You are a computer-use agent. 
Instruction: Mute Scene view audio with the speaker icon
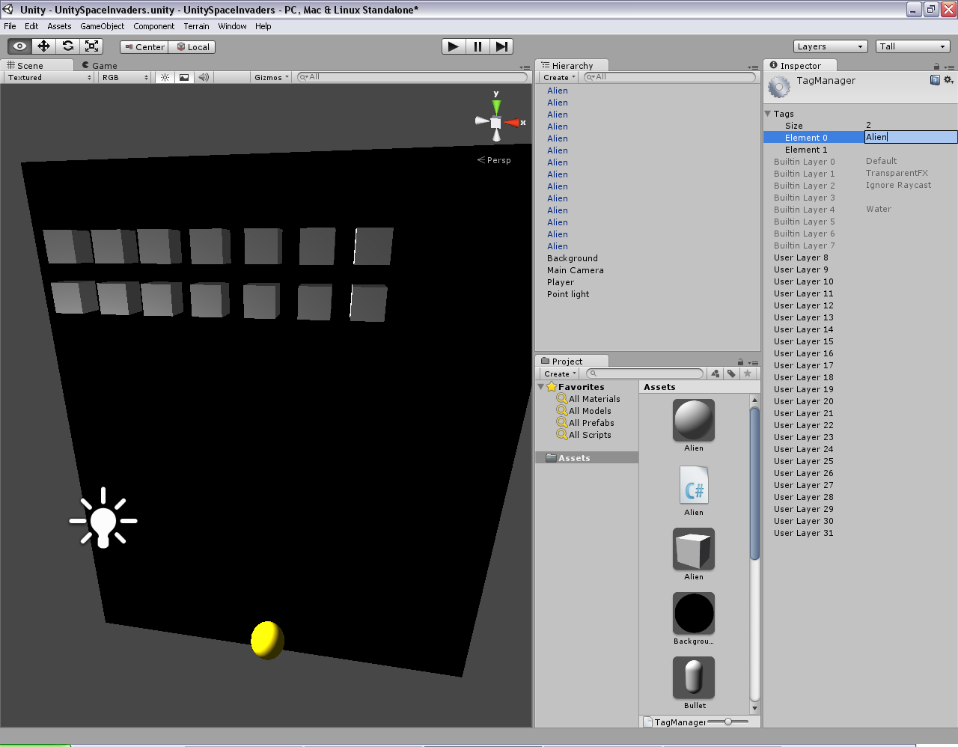click(x=203, y=77)
